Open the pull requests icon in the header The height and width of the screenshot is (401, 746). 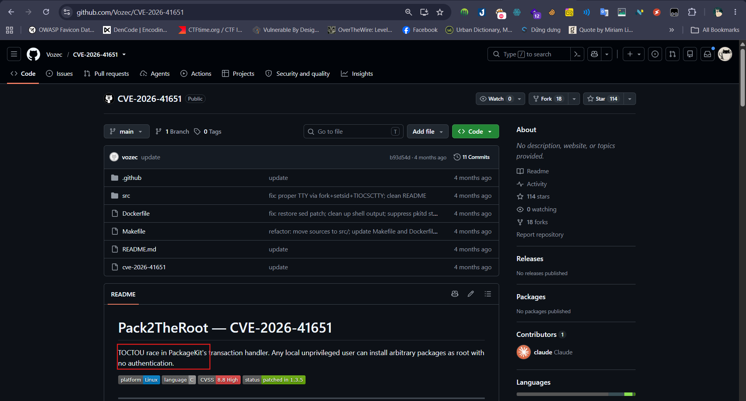coord(673,54)
